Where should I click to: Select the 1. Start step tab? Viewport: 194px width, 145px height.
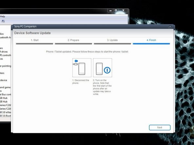click(34, 40)
